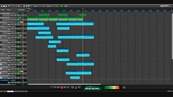Arm track 9 Jazz Guitar

pyautogui.click(x=23, y=51)
